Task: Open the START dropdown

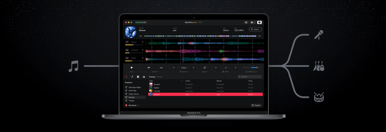Action: (155, 72)
